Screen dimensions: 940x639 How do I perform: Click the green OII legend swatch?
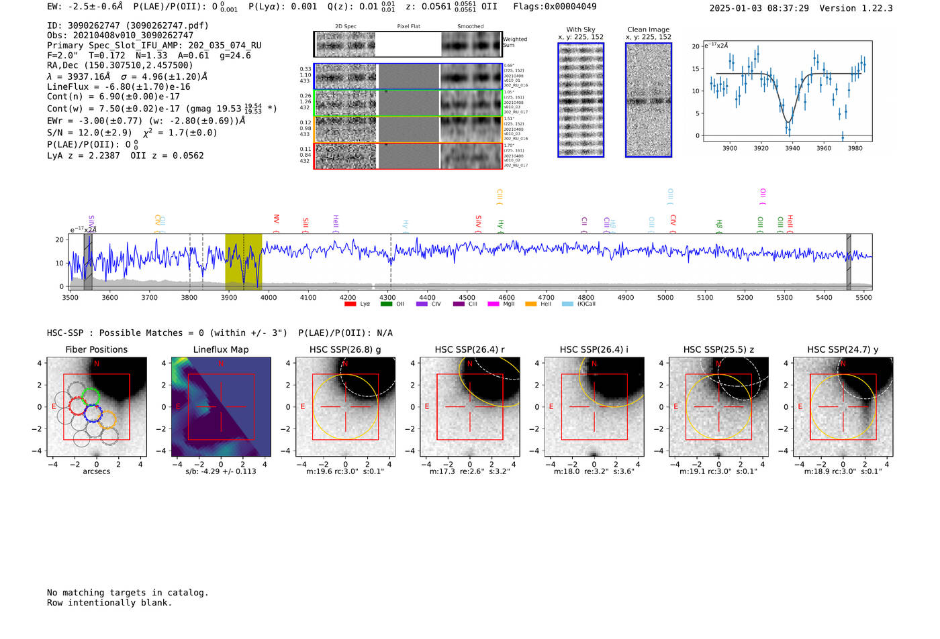[386, 304]
